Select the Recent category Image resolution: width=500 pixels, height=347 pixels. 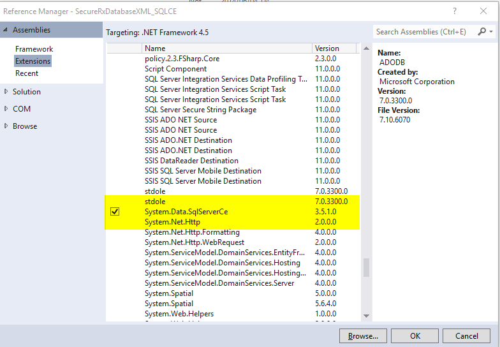click(x=27, y=73)
